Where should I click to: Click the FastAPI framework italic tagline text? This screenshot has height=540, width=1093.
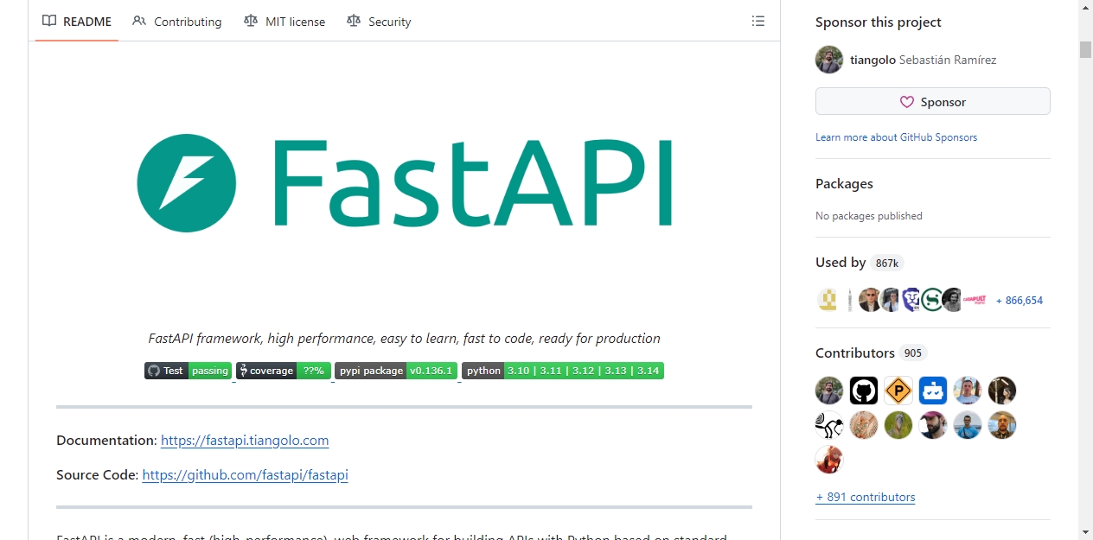point(404,339)
